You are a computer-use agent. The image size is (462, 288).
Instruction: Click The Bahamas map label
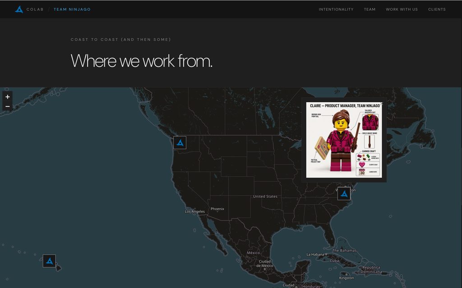coord(344,250)
